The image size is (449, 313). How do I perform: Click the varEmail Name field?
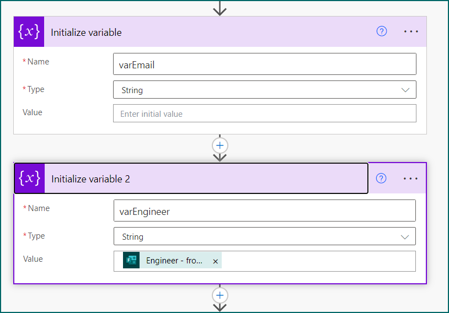[265, 64]
